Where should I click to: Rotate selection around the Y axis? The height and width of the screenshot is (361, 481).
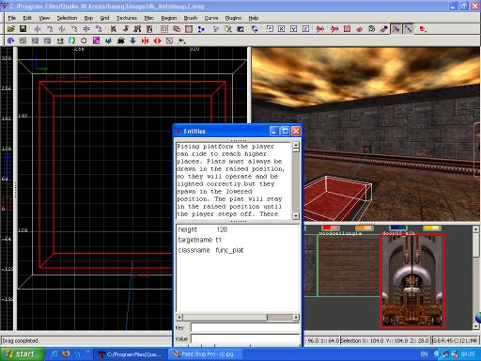coord(74,29)
